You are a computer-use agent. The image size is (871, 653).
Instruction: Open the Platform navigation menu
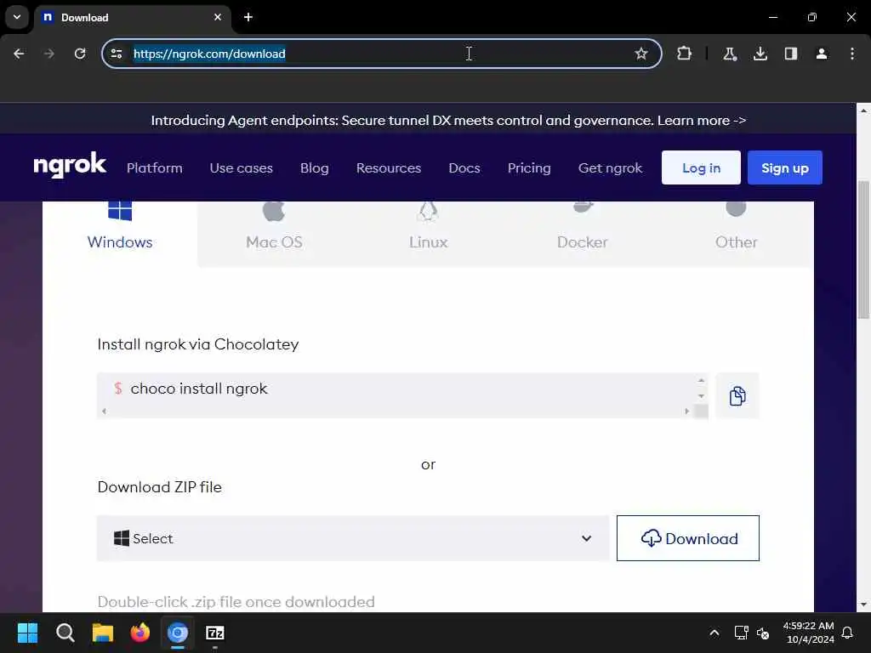[x=155, y=168]
